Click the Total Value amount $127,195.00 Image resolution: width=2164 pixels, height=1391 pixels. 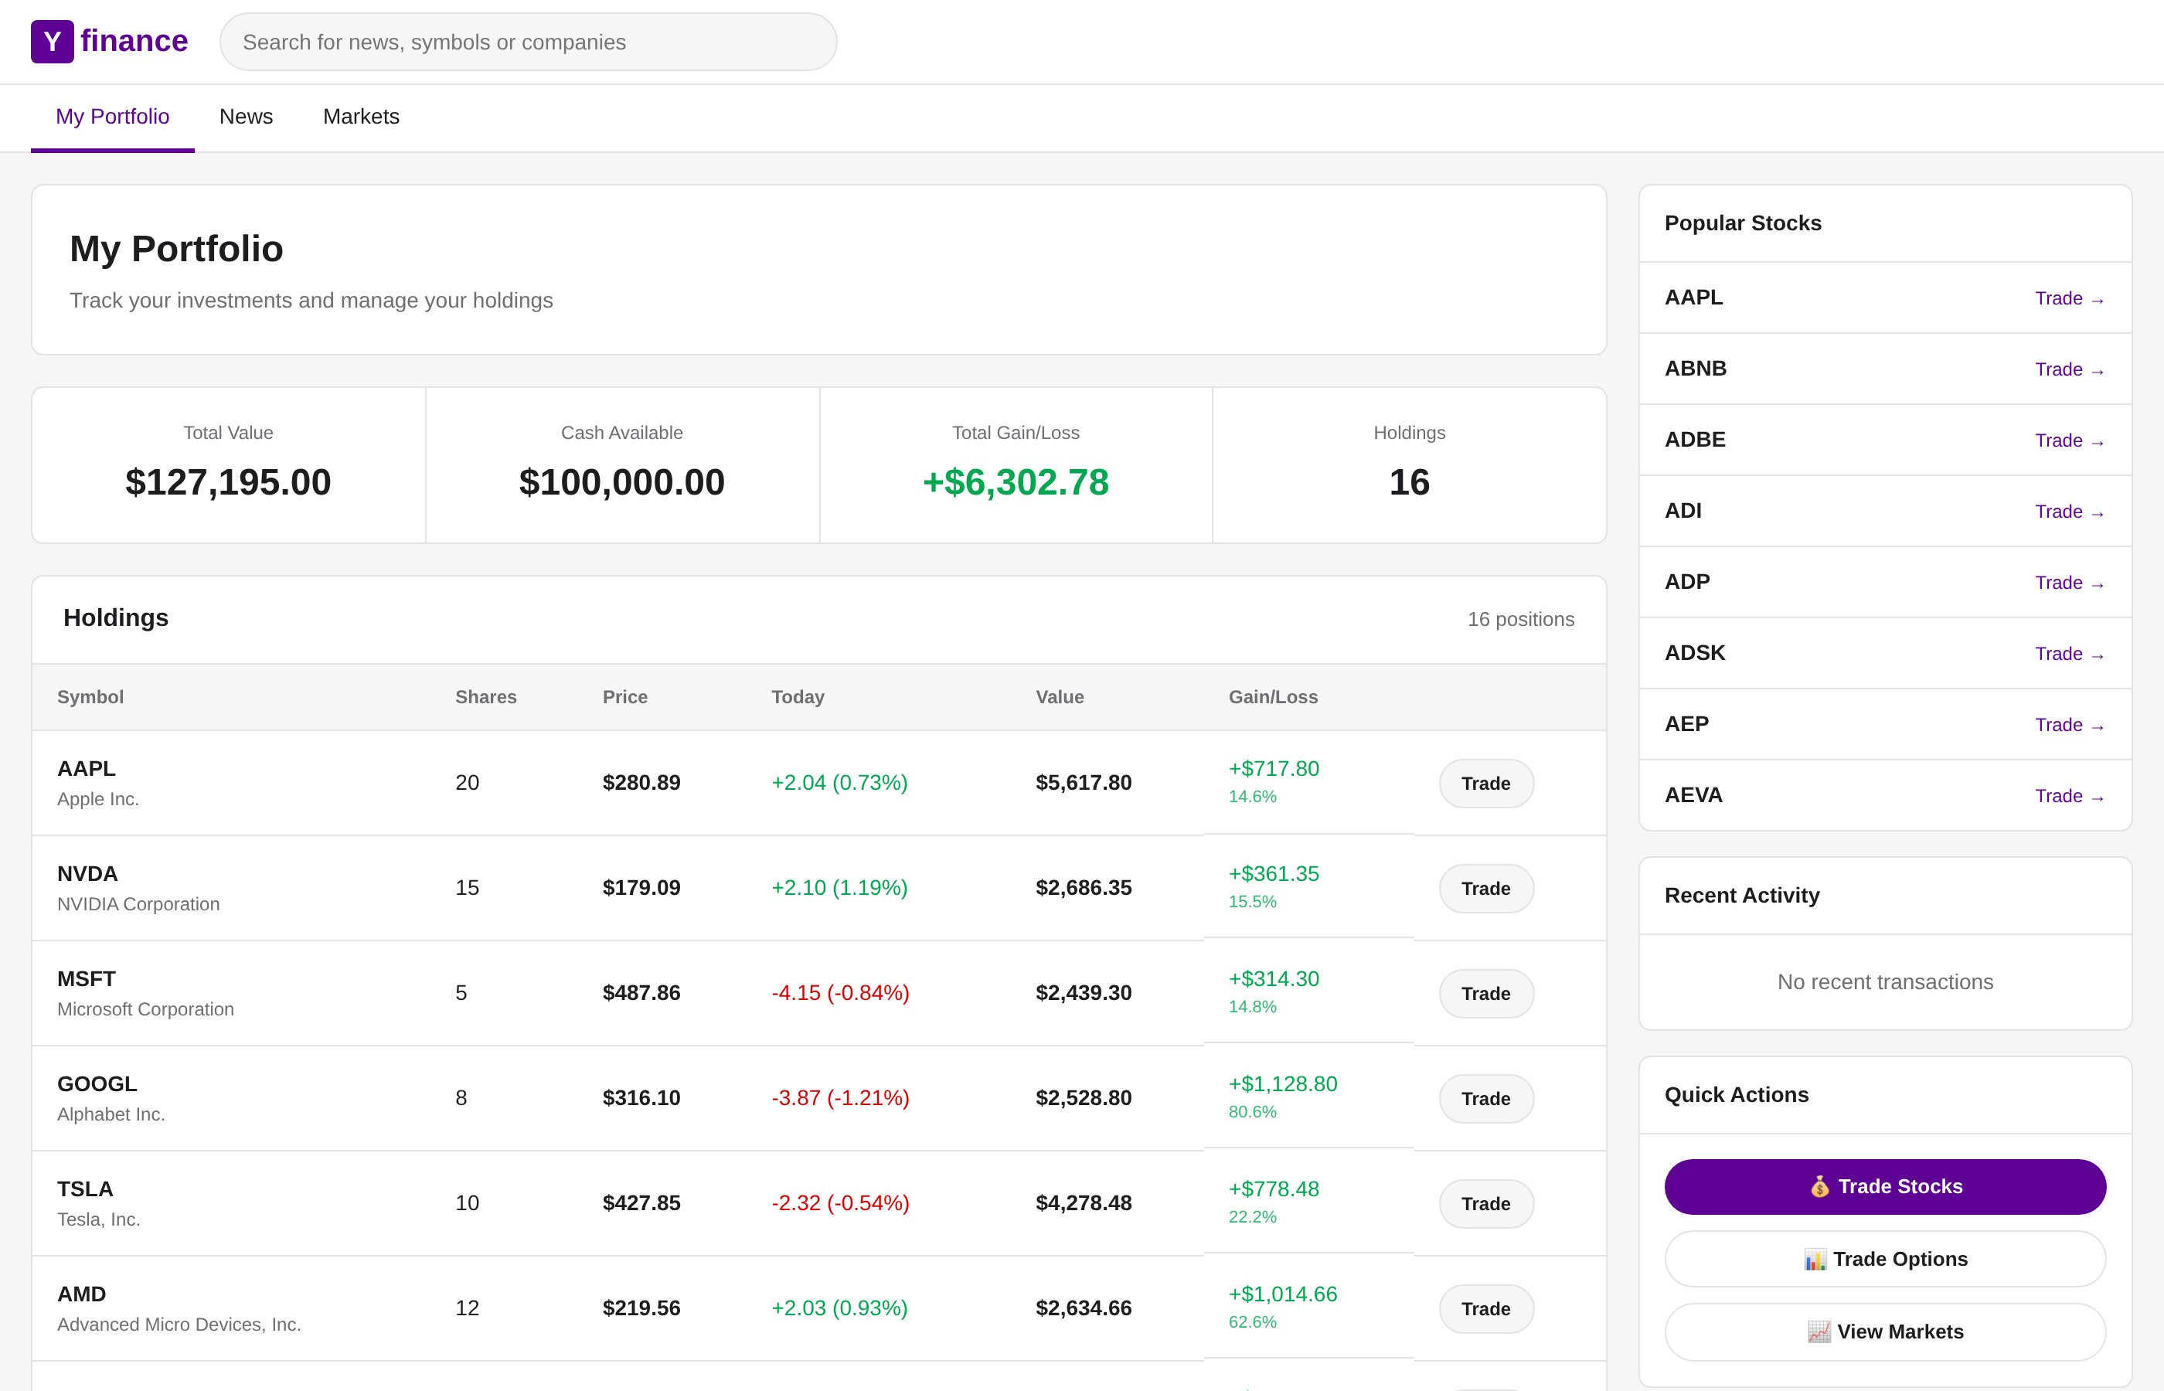[x=229, y=482]
